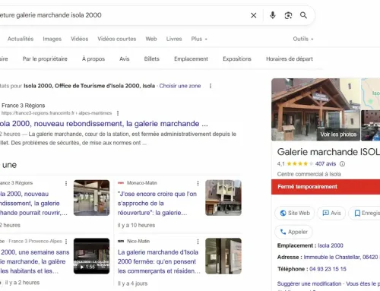Select the Par le propriétaire filter chip
This screenshot has height=291, width=380.
(x=45, y=59)
